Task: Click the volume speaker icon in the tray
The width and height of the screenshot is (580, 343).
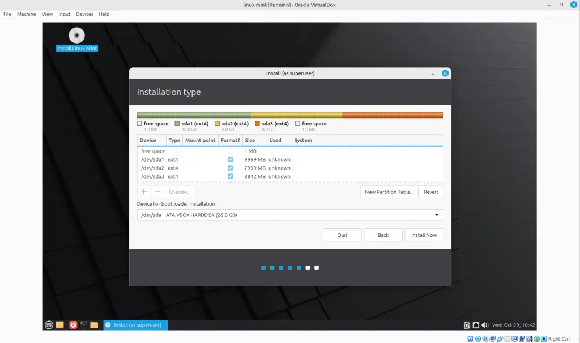Action: click(x=485, y=325)
